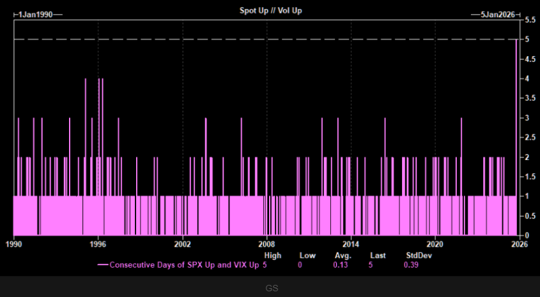Click the 'Spot Up // Vol Up' chart title
This screenshot has width=540, height=297.
pyautogui.click(x=268, y=12)
